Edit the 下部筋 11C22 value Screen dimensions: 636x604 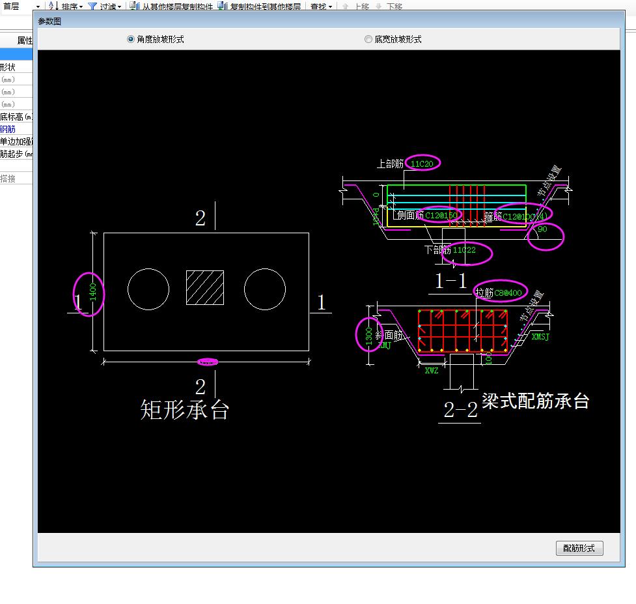[x=464, y=250]
